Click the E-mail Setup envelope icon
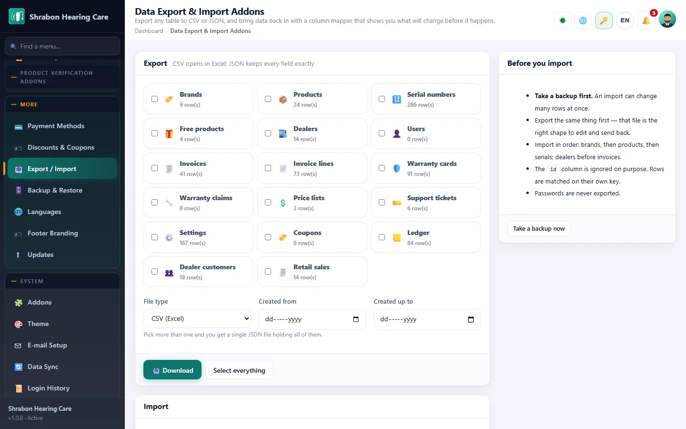Image resolution: width=686 pixels, height=429 pixels. tap(18, 346)
